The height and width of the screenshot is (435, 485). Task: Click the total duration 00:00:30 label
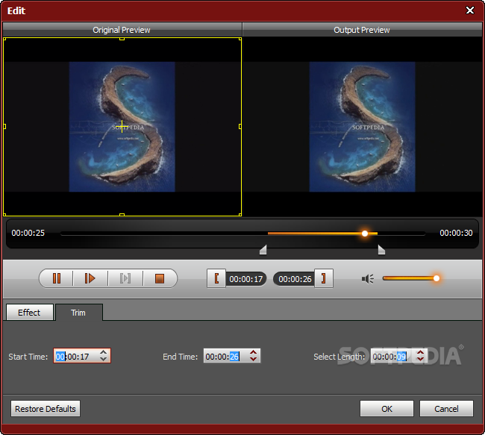tap(456, 233)
